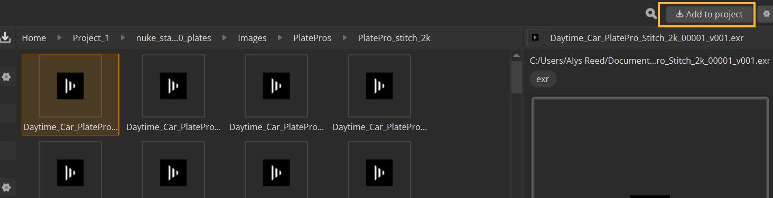Click the upper gear icon in left sidebar

(x=6, y=77)
